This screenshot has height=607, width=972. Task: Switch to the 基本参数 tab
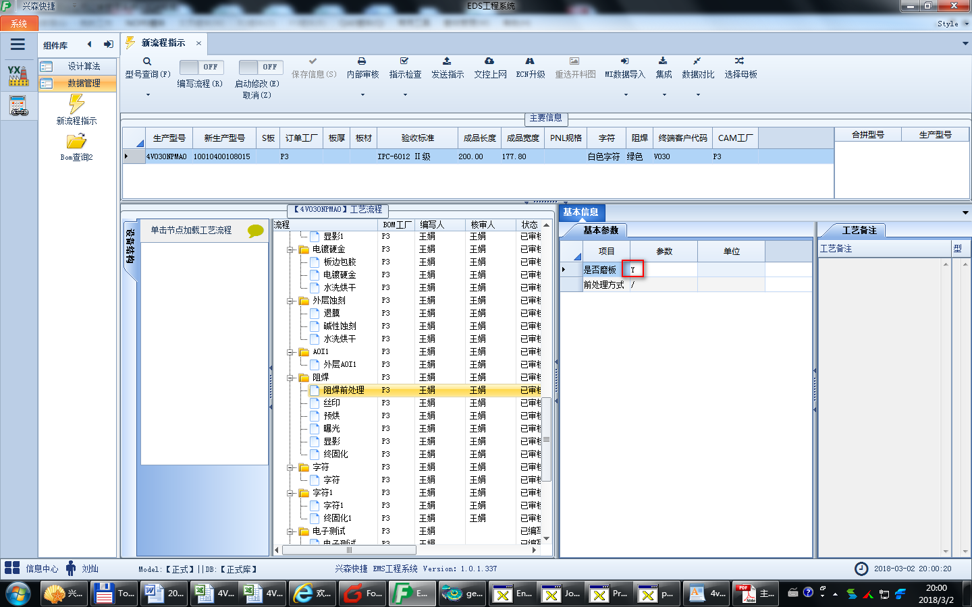point(600,230)
